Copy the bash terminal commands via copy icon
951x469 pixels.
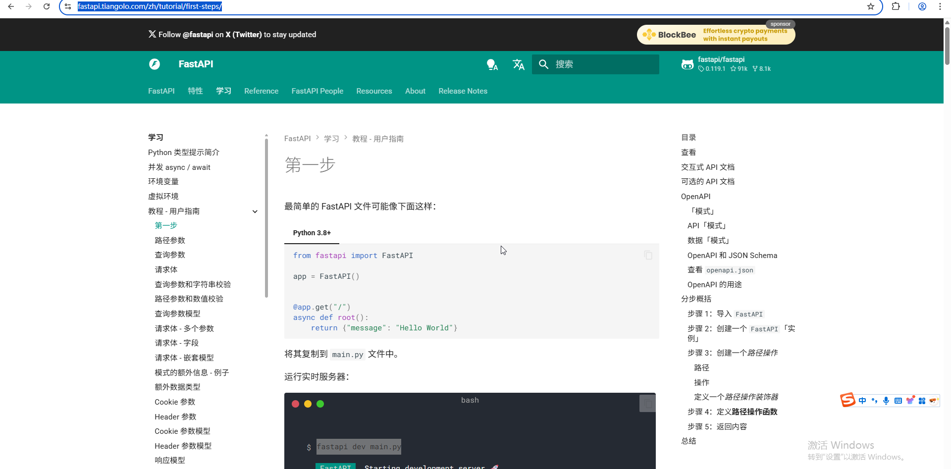pyautogui.click(x=647, y=403)
